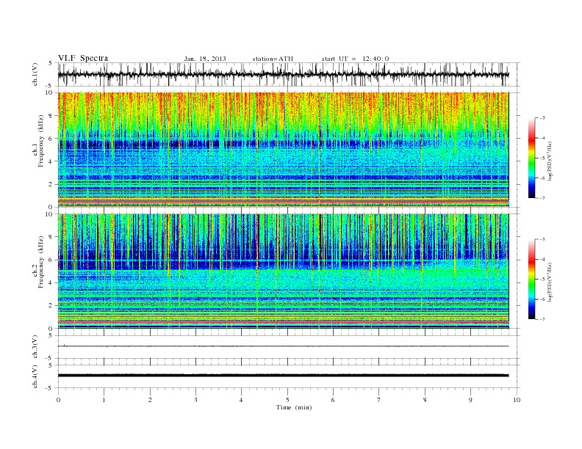Click the ch.4(V) lower tick label '-5'
This screenshot has height=449, width=582.
coord(50,388)
